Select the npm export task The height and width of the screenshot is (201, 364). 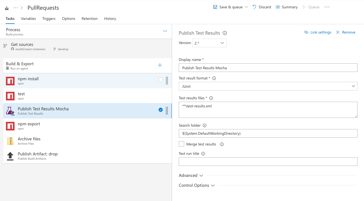tap(87, 126)
